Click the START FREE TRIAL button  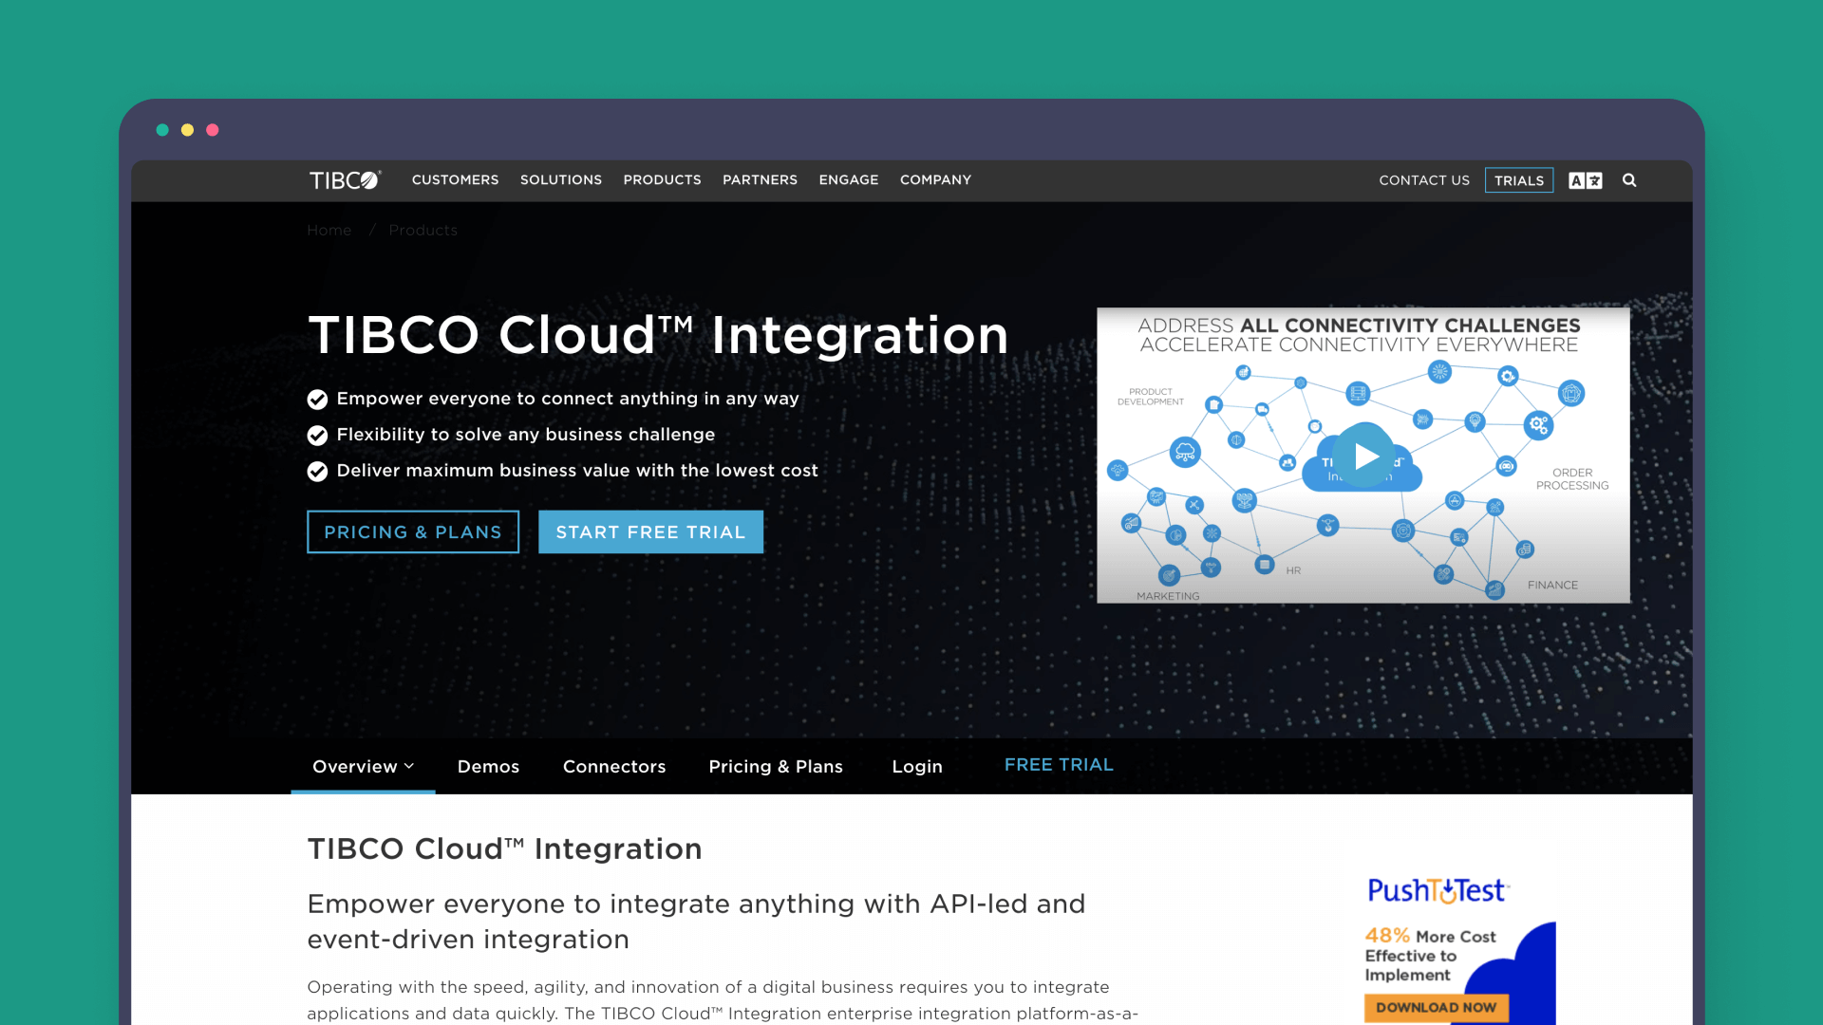(650, 531)
